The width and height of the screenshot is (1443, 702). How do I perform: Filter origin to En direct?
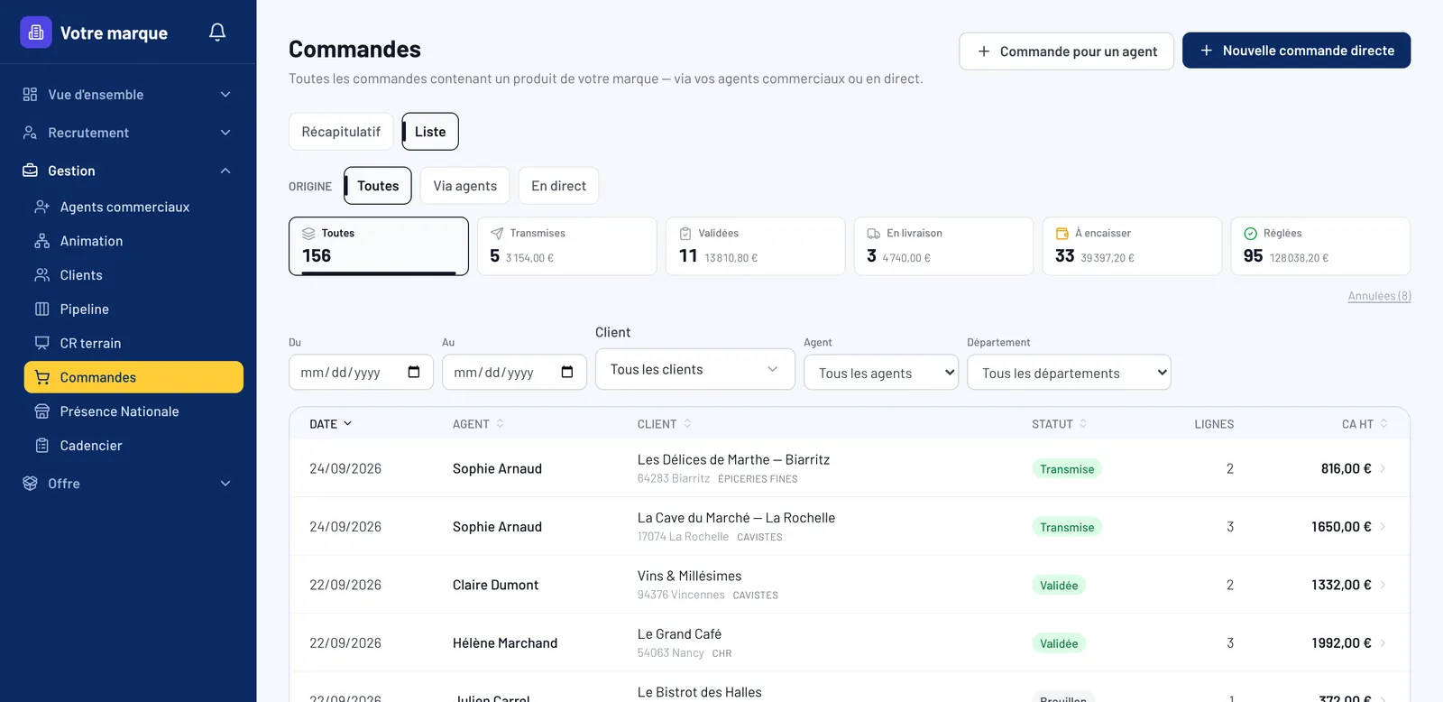pyautogui.click(x=558, y=186)
